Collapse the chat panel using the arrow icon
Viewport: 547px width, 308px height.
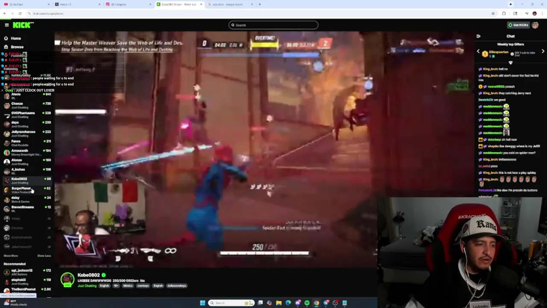478,36
